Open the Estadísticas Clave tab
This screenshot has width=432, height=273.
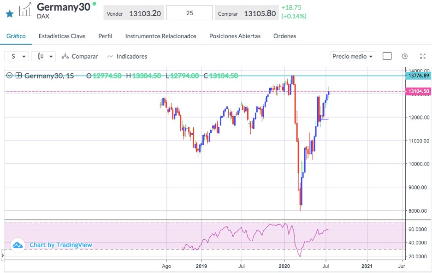tap(62, 36)
